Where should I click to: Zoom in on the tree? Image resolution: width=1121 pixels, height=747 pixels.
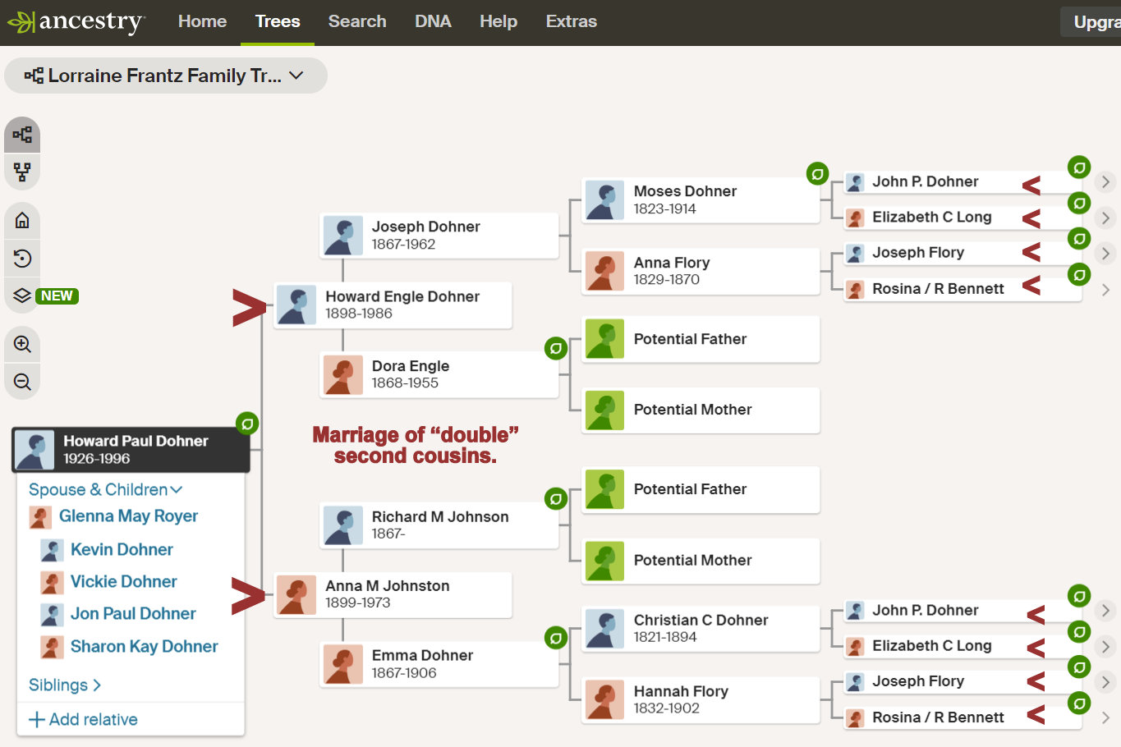point(22,345)
